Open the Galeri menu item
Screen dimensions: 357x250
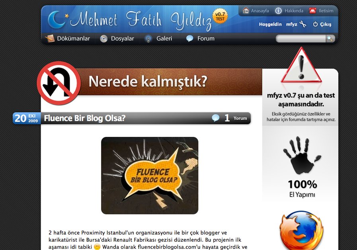(164, 38)
